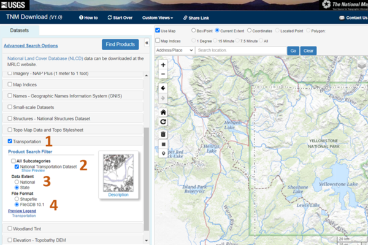368x245 pixels.
Task: Switch to the Datasets tab
Action: (x=20, y=31)
